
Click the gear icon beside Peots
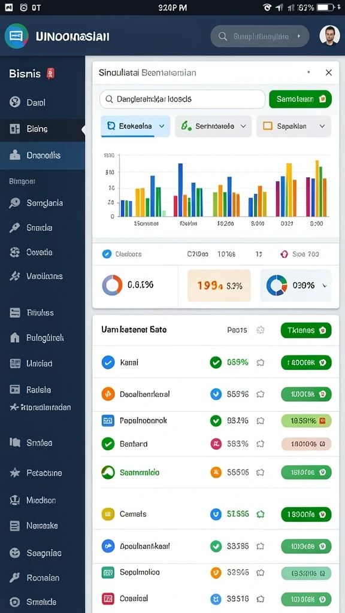(x=260, y=330)
